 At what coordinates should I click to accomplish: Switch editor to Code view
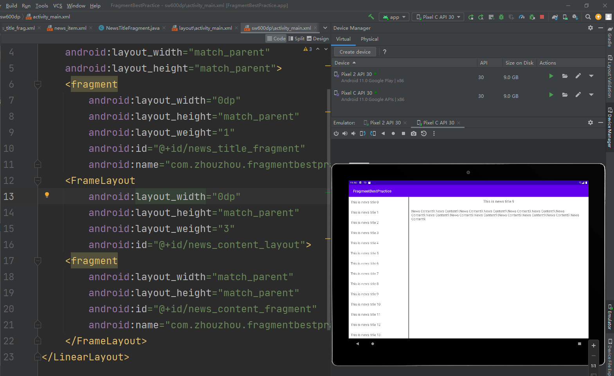tap(276, 38)
